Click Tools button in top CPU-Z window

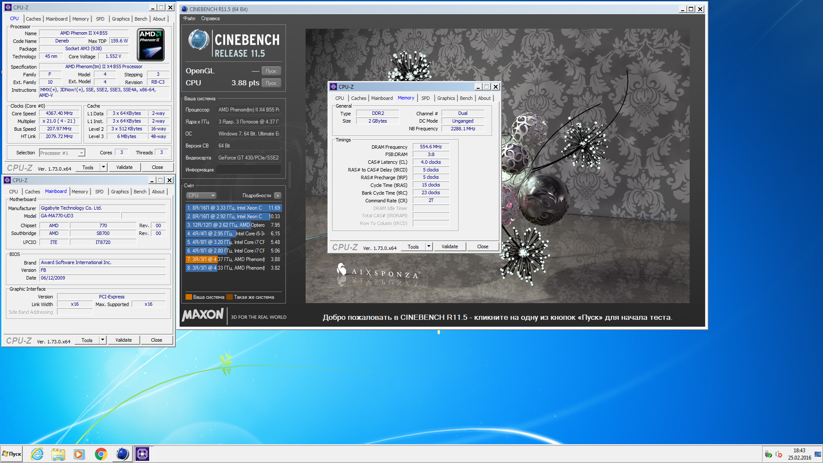88,167
